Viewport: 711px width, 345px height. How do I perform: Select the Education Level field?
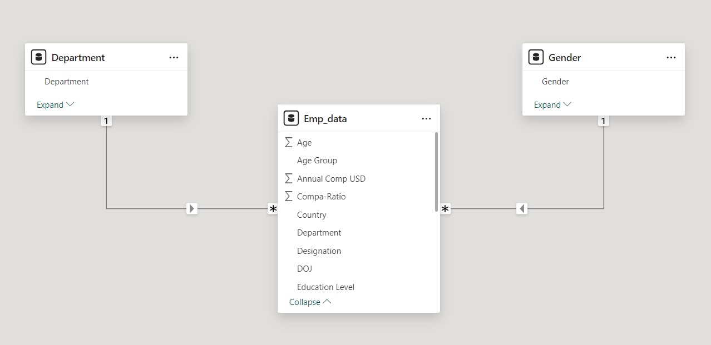[325, 287]
